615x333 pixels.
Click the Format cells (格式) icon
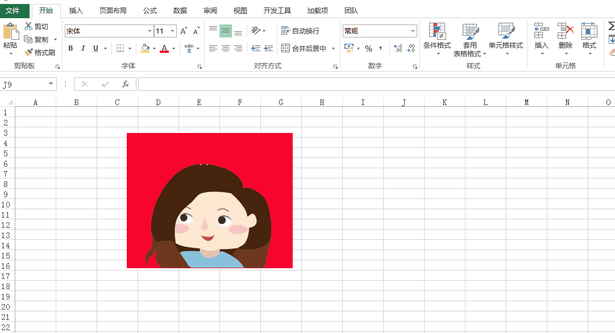(x=589, y=31)
